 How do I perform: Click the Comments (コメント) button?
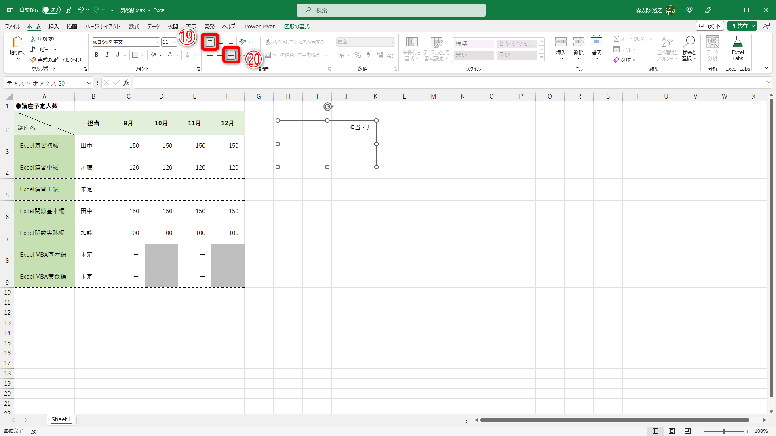click(709, 26)
